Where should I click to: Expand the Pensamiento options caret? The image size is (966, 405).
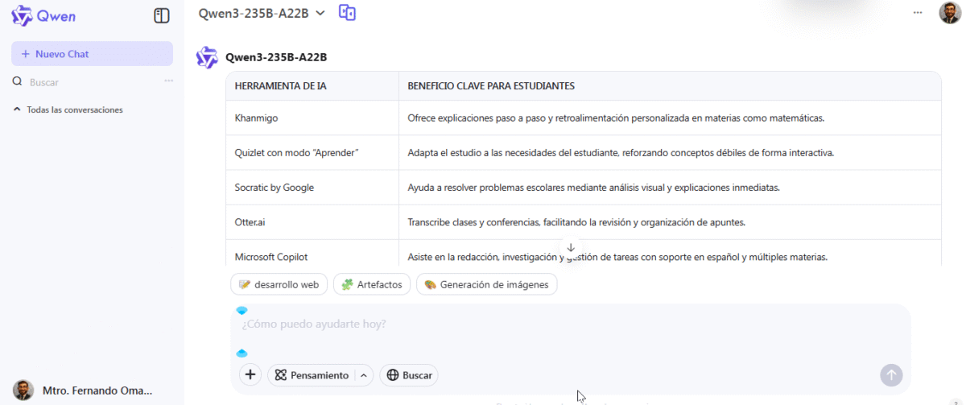click(x=363, y=375)
